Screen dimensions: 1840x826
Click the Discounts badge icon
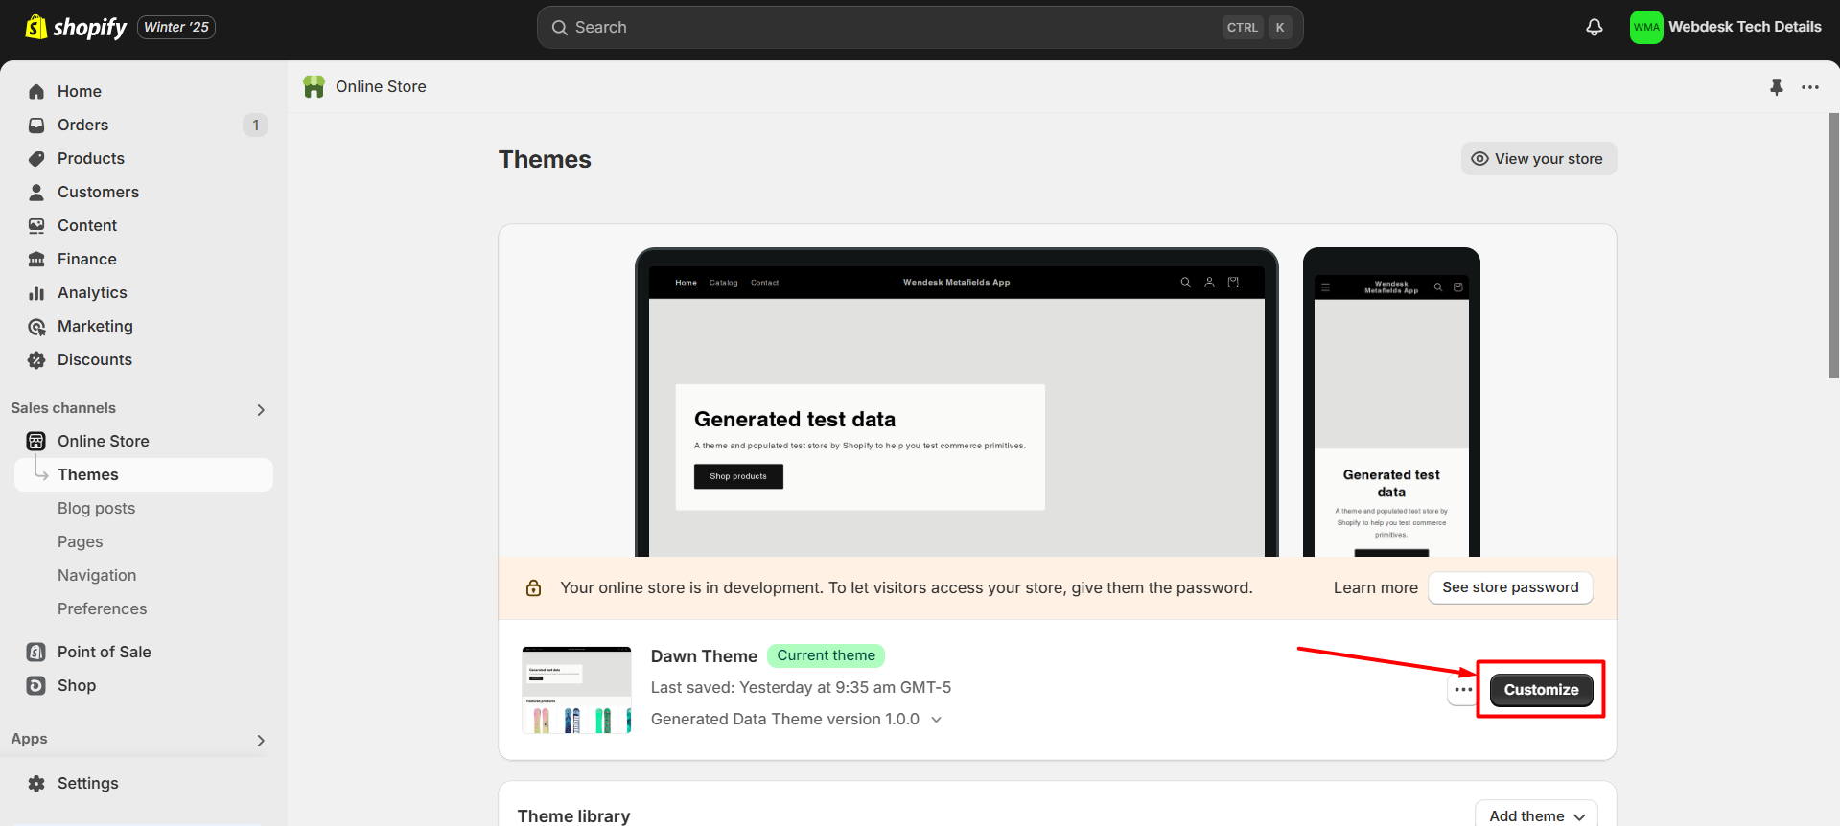(x=36, y=360)
